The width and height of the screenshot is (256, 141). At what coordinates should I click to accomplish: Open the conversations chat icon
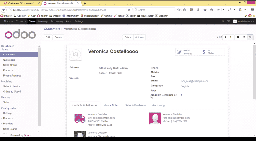[x=229, y=21]
